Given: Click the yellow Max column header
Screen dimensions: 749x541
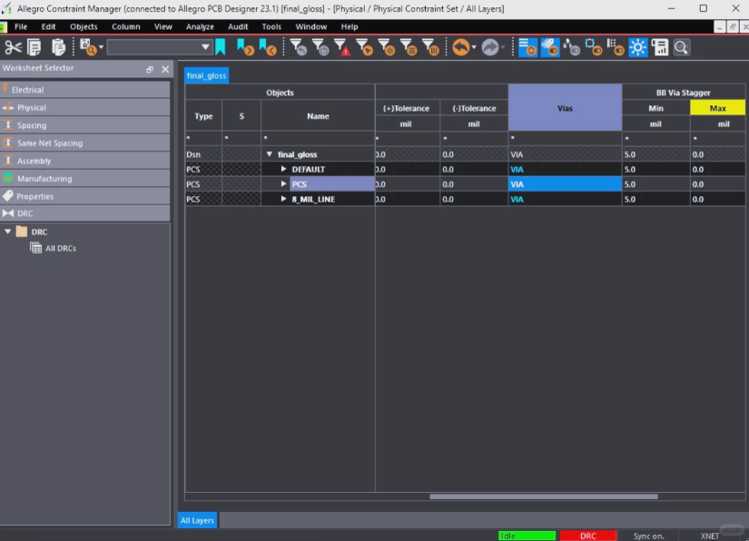Looking at the screenshot, I should point(717,108).
